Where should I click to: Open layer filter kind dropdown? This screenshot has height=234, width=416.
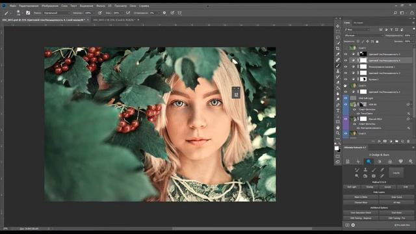point(357,29)
